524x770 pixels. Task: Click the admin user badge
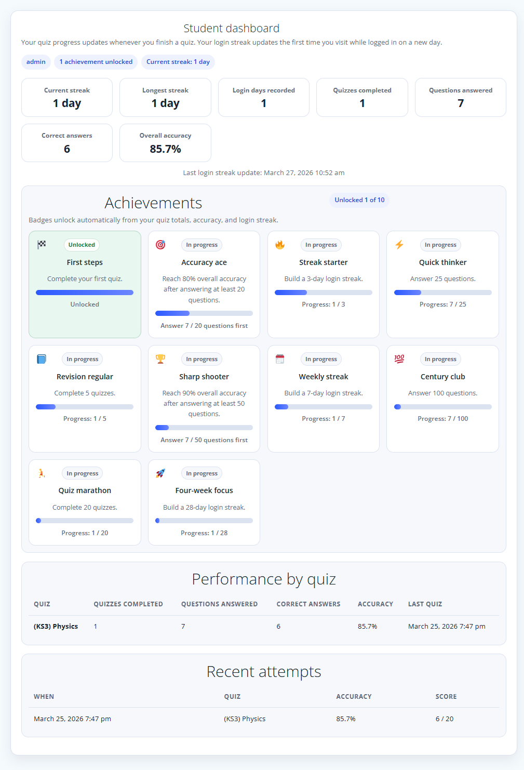click(x=36, y=62)
